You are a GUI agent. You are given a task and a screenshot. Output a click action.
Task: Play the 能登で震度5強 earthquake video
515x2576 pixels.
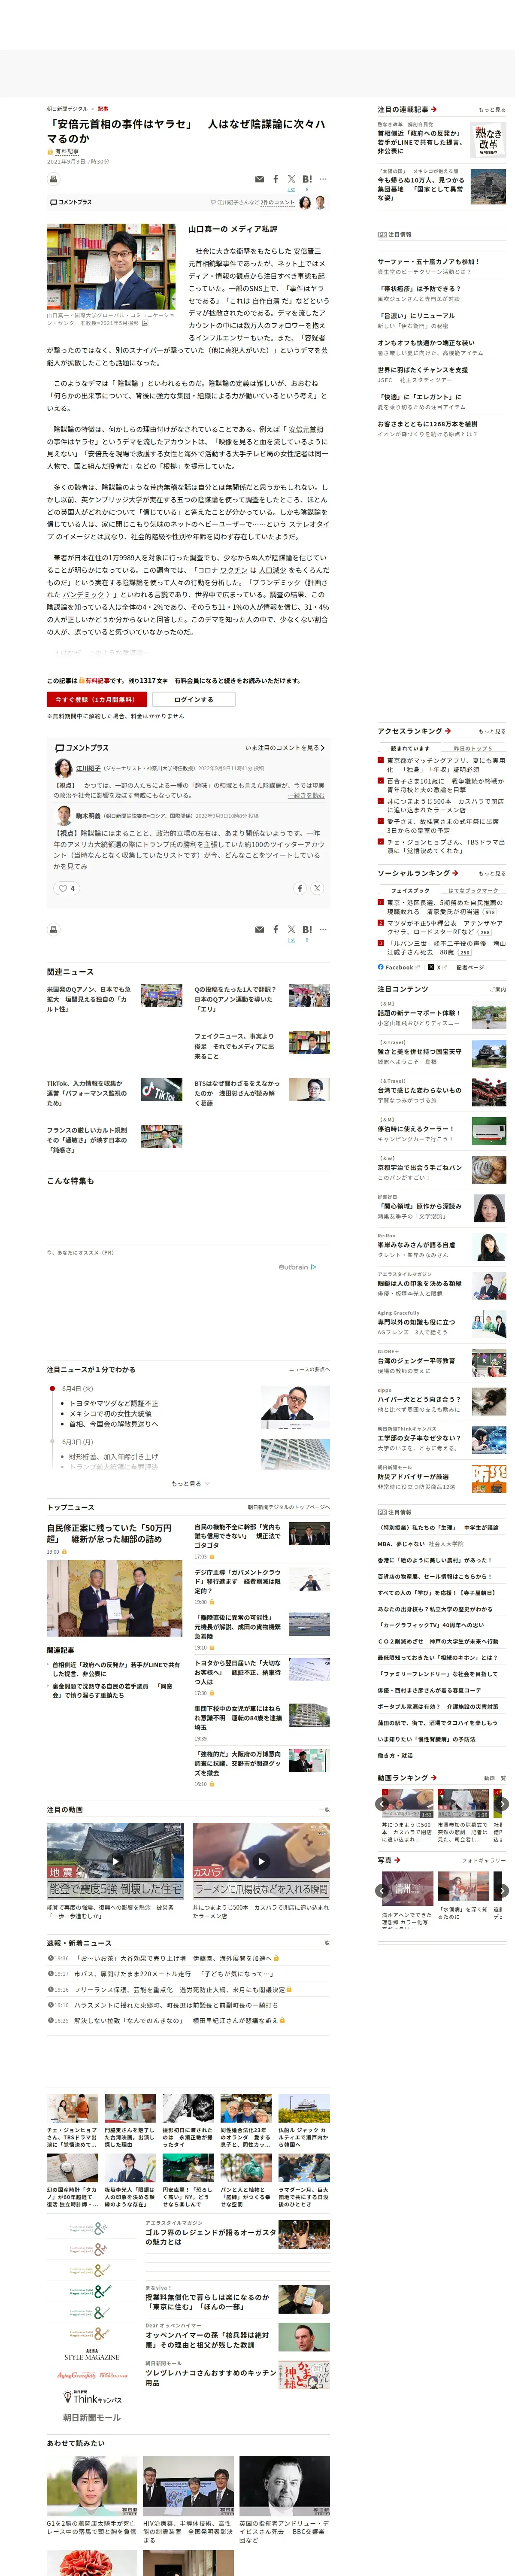[115, 1862]
